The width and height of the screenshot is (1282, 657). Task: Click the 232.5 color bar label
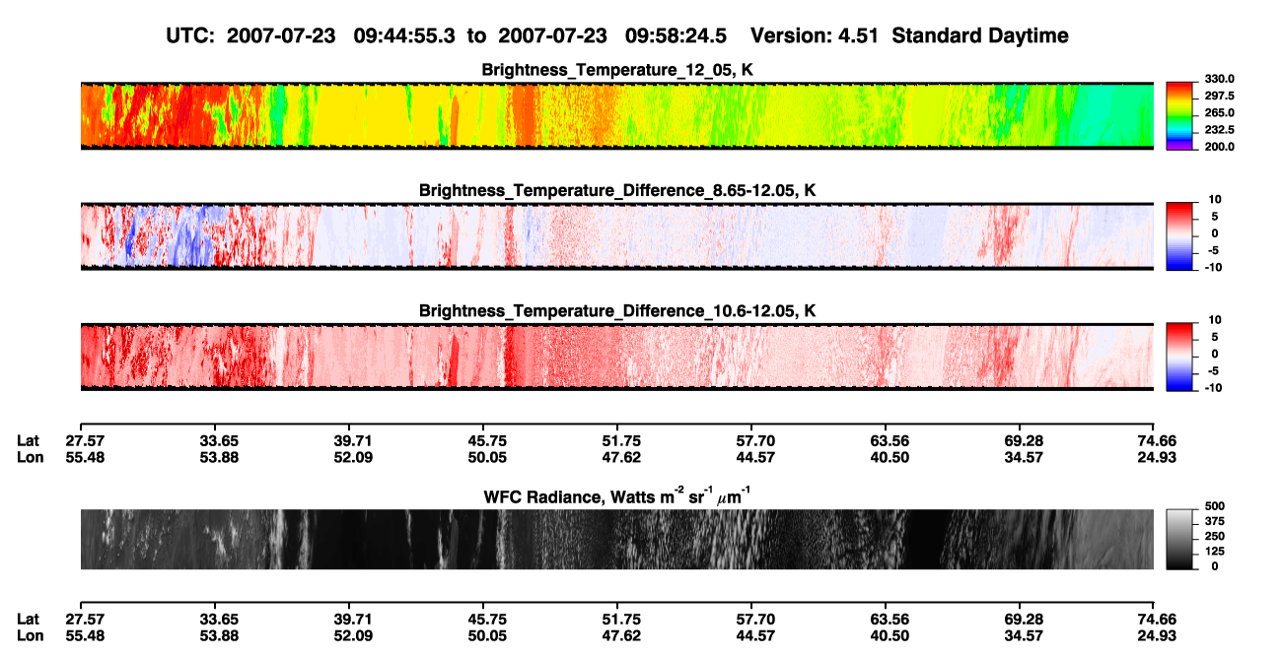click(1220, 130)
